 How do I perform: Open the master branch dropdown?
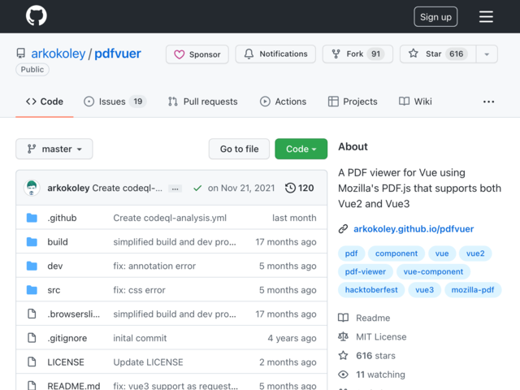point(54,149)
